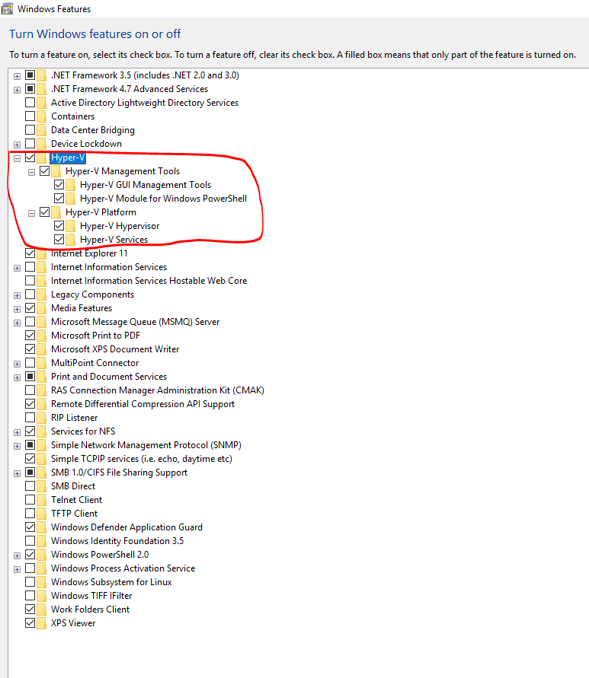
Task: Expand SMB 1.0/CIFS File Sharing Support
Action: coord(17,473)
